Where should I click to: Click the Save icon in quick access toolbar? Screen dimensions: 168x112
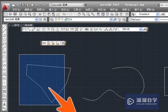click(x=23, y=5)
